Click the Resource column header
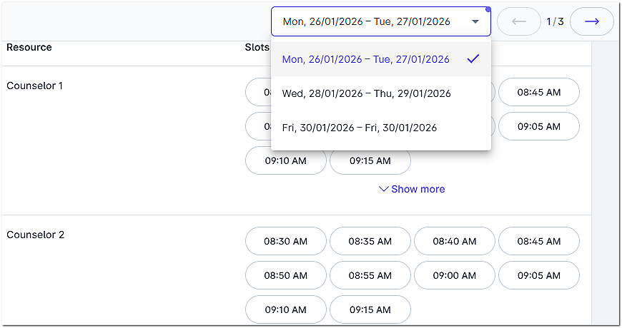This screenshot has height=328, width=622. pyautogui.click(x=29, y=47)
